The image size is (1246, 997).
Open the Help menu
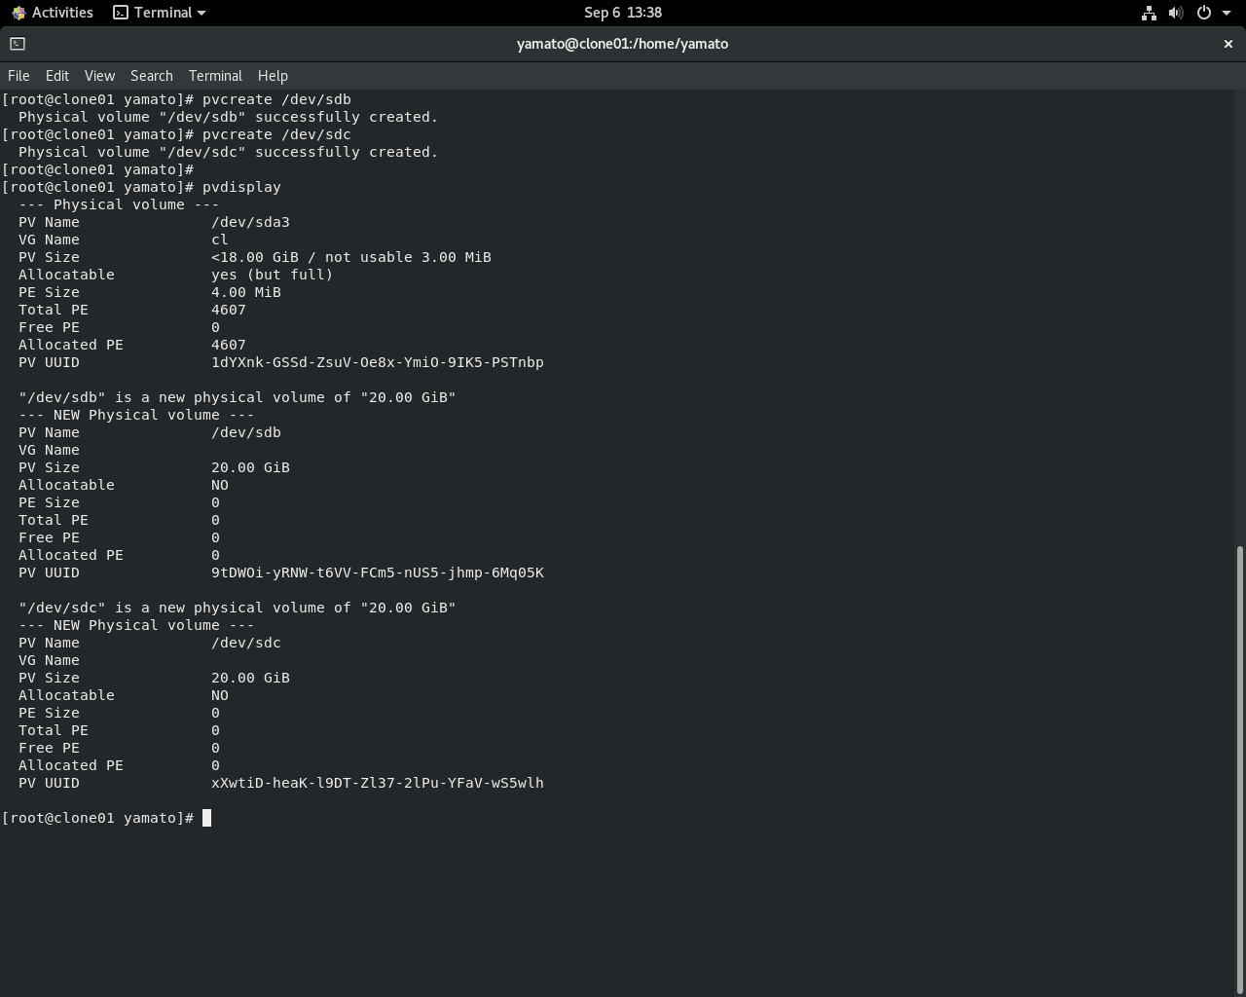point(273,76)
